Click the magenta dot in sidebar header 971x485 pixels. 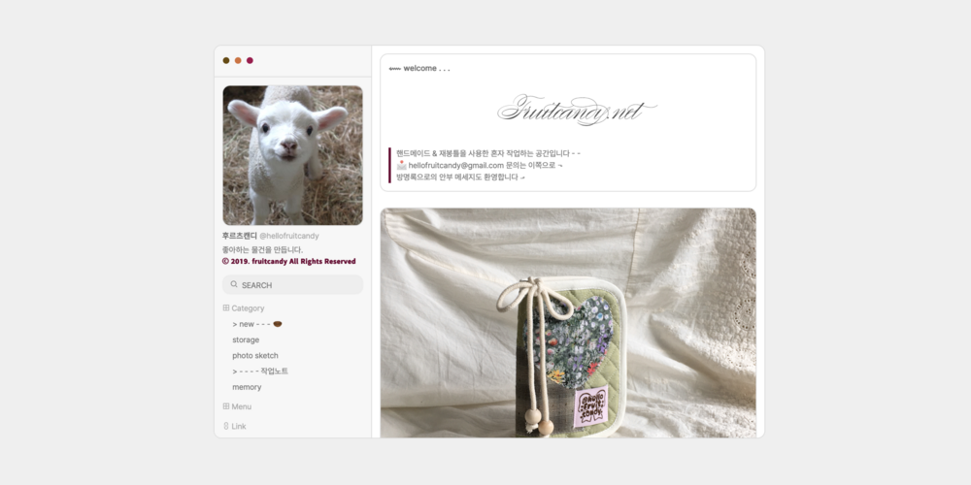point(250,60)
